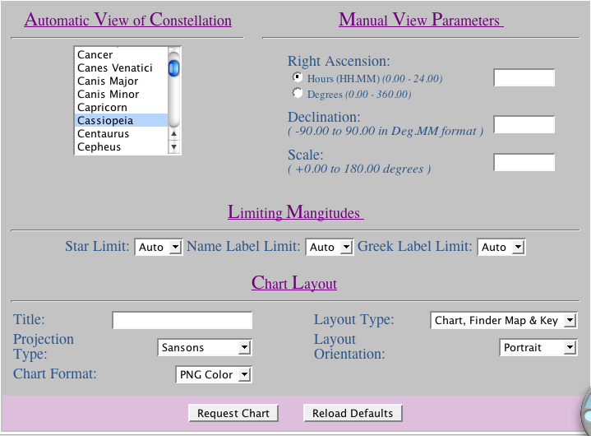Select Canis Minor in the list
Image resolution: width=591 pixels, height=436 pixels.
click(x=121, y=95)
